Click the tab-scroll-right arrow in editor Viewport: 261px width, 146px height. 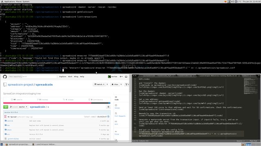[136, 76]
